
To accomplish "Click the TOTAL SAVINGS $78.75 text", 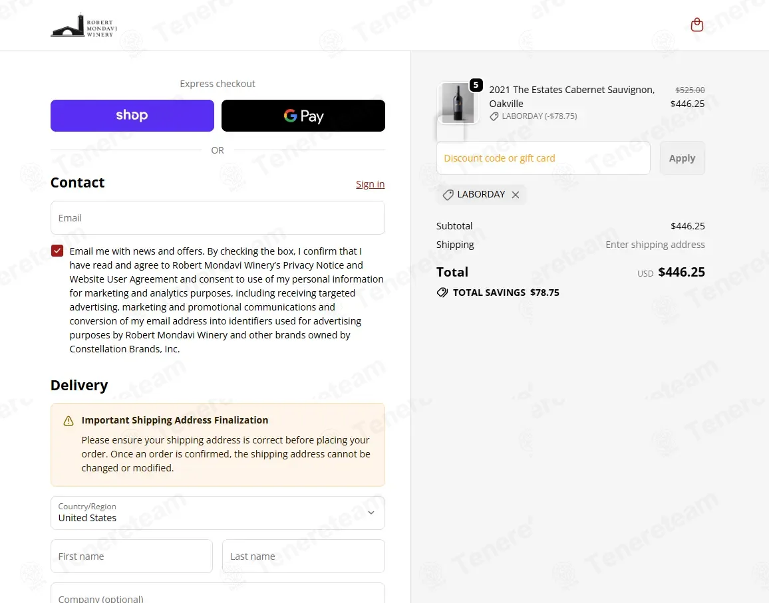I will 506,293.
